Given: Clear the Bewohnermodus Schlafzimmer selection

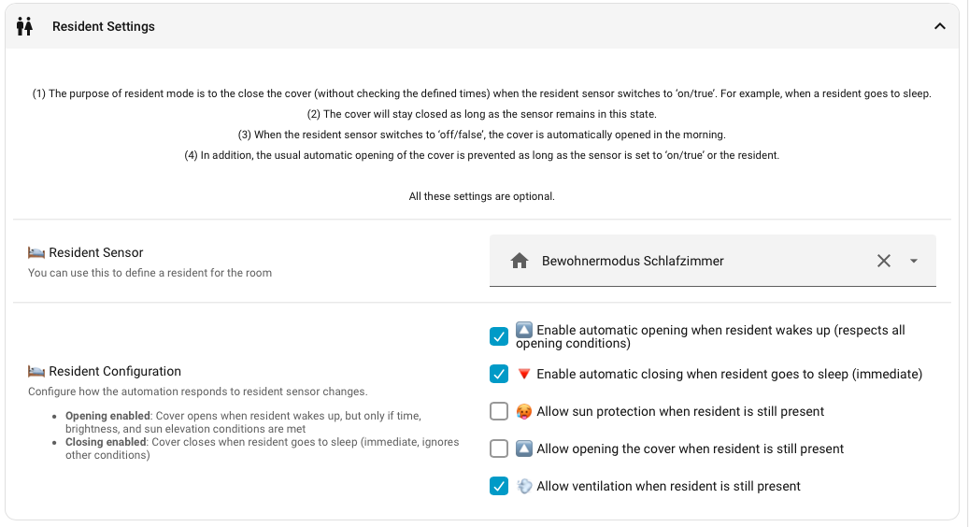Looking at the screenshot, I should (x=884, y=261).
